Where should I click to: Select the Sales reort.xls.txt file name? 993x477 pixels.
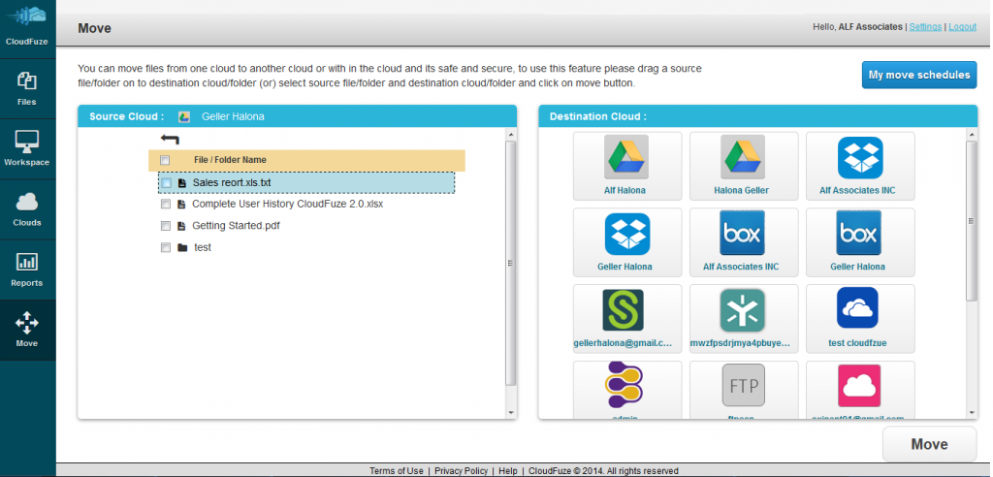pyautogui.click(x=232, y=183)
